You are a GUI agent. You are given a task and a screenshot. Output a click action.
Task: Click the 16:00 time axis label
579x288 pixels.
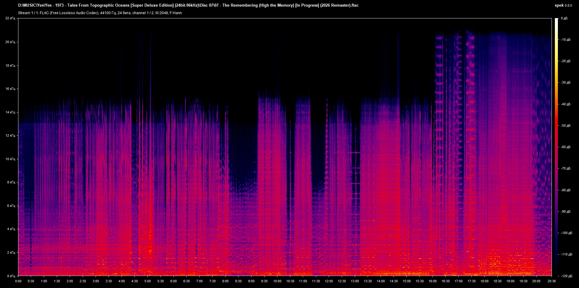pos(432,281)
